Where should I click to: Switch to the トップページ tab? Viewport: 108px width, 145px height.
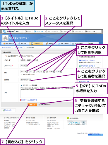9,44
